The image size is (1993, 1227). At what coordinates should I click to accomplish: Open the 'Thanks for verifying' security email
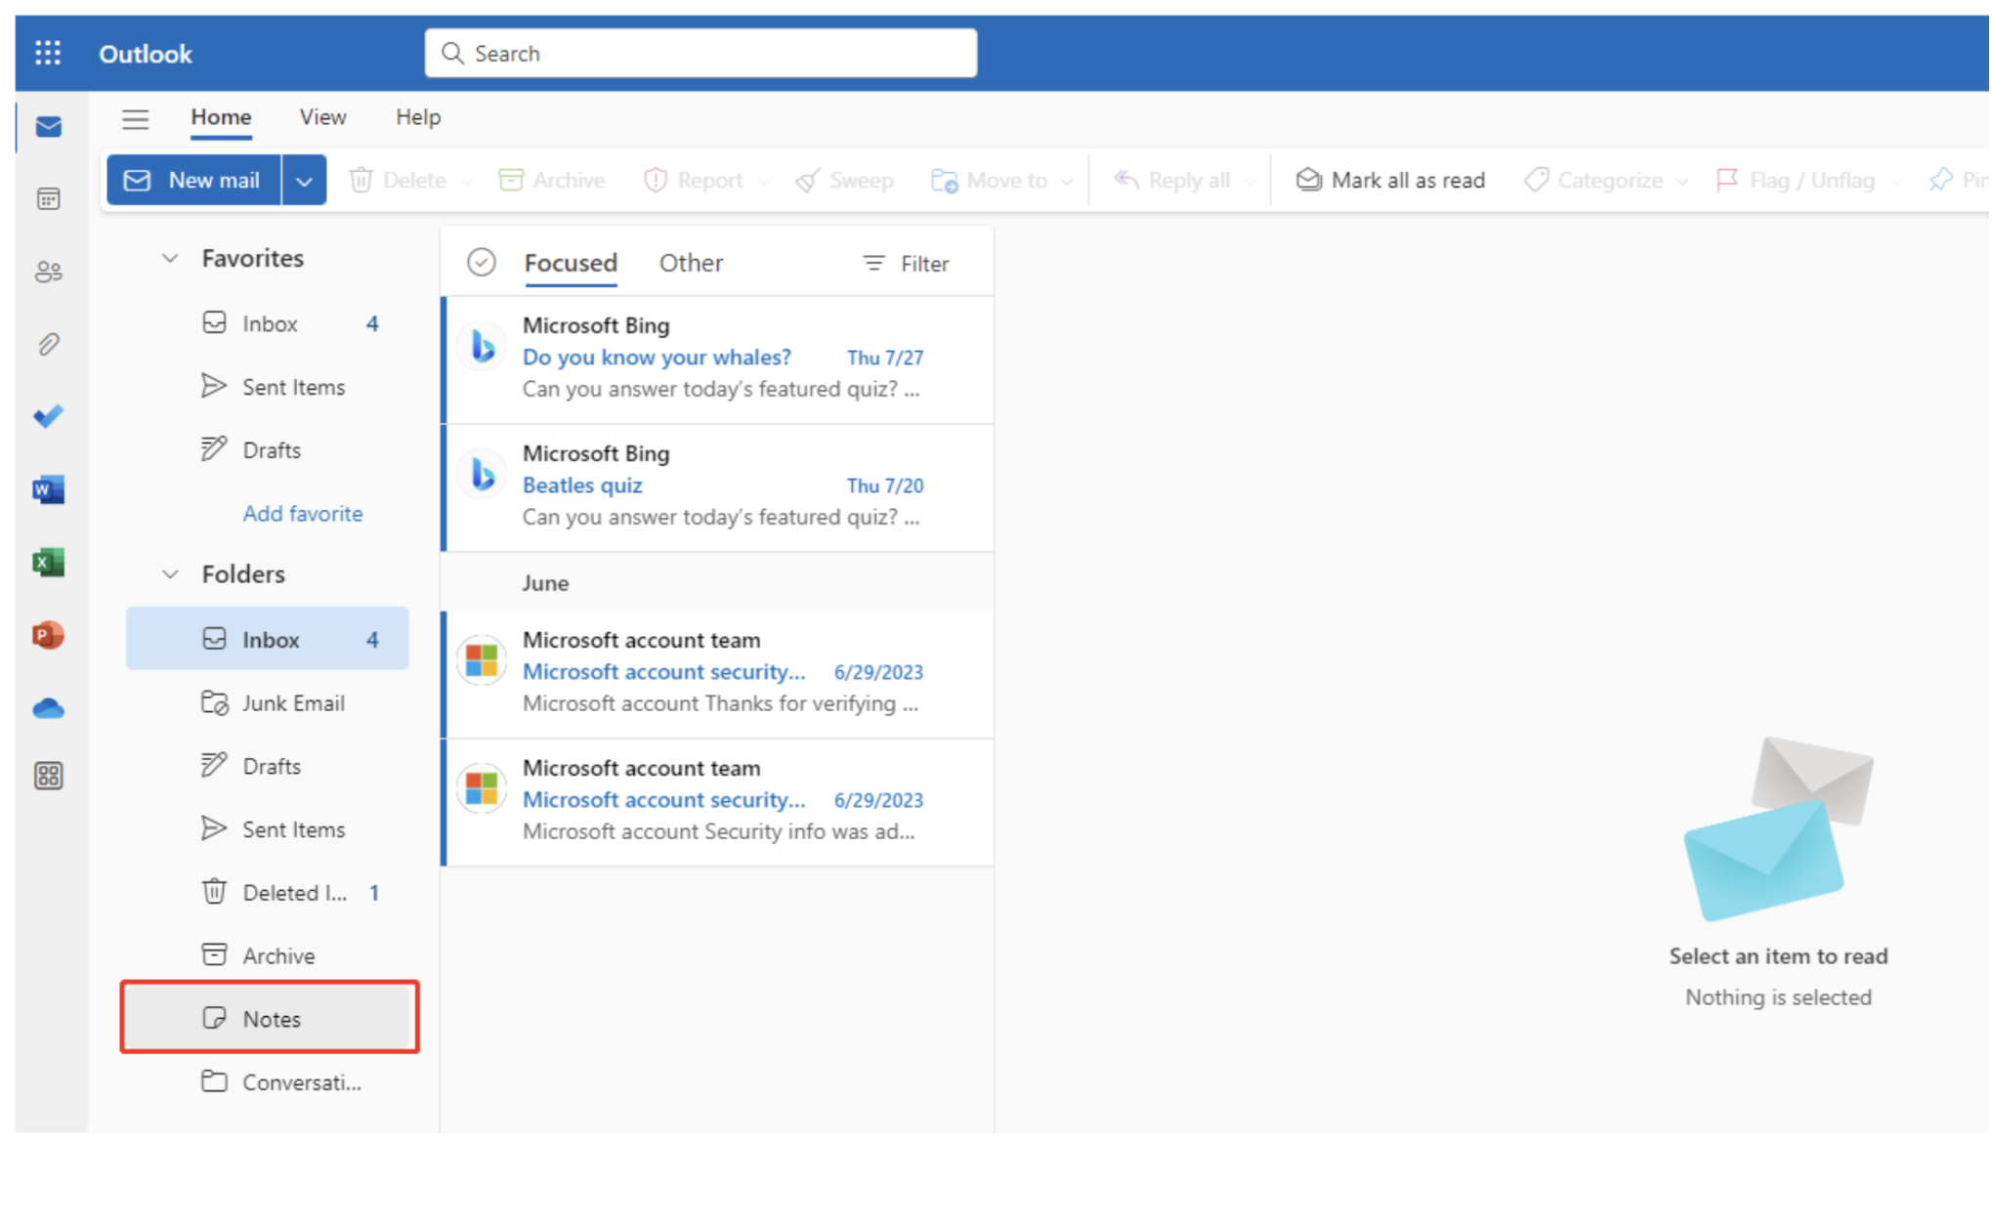(x=718, y=674)
